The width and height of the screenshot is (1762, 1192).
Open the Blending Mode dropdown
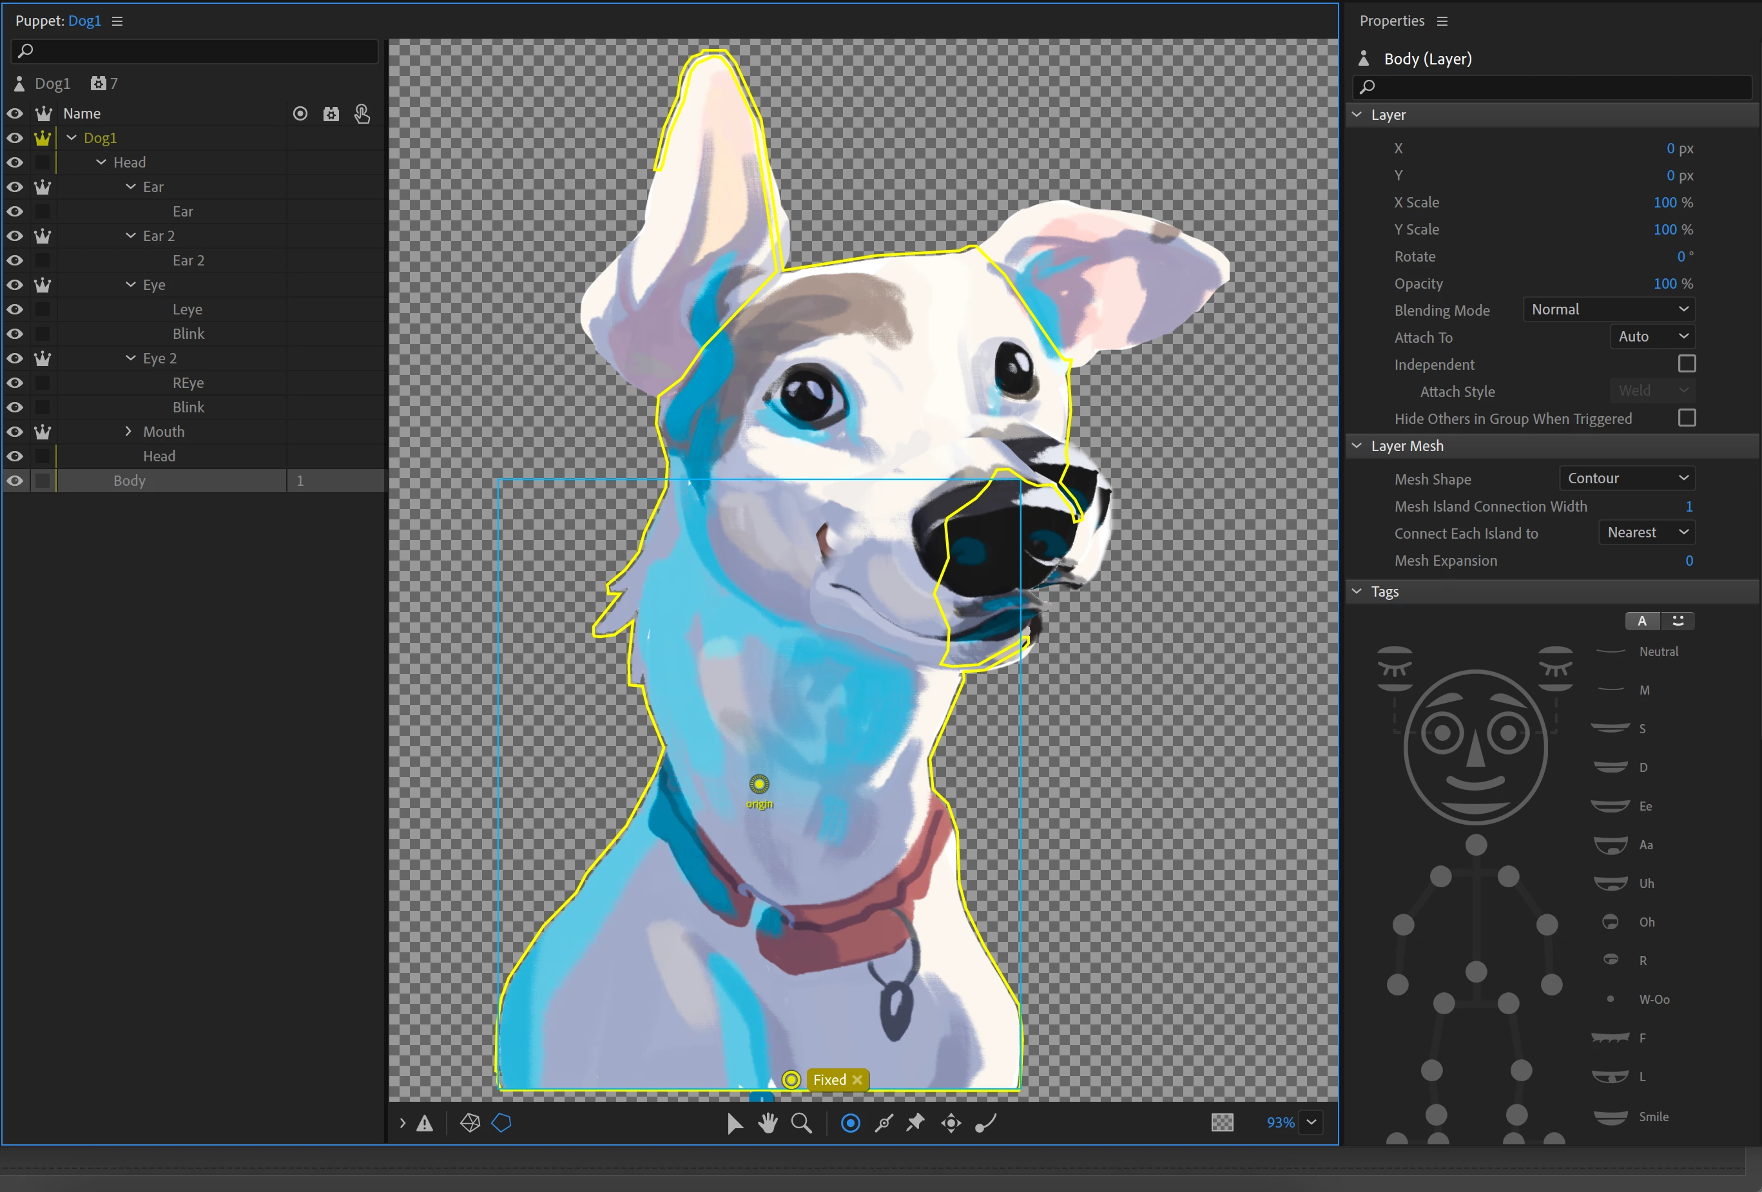click(x=1608, y=309)
